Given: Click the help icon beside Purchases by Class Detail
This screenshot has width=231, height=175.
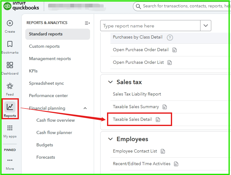Looking at the screenshot, I should point(170,37).
